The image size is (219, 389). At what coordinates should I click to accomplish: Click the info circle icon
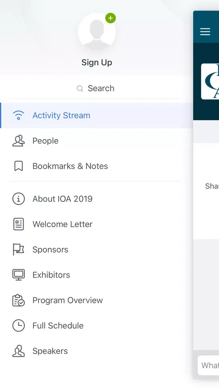[x=19, y=199]
